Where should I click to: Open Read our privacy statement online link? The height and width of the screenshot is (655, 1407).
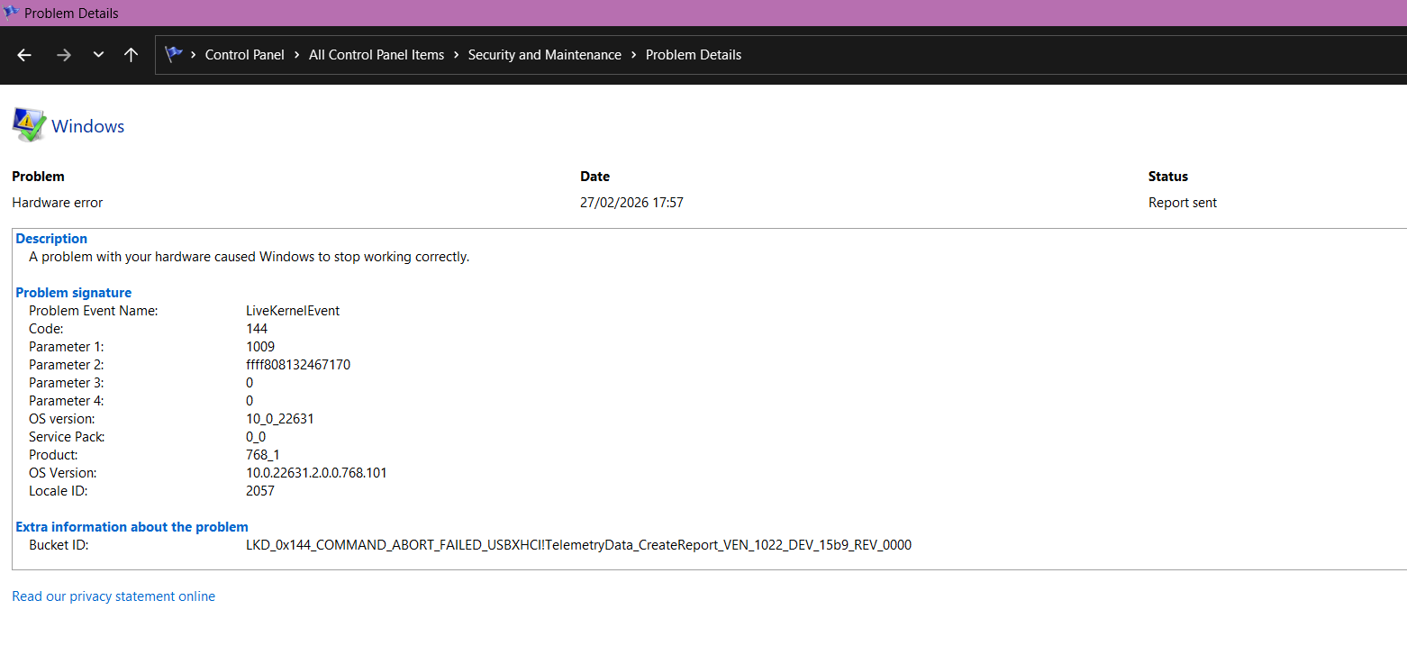[113, 596]
